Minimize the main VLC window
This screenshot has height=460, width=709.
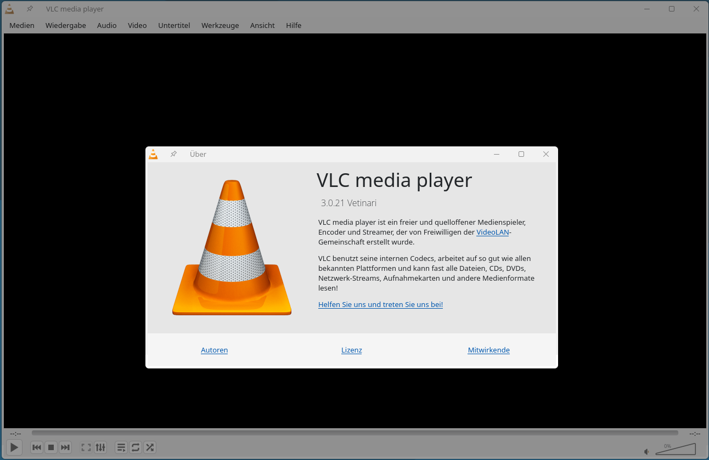coord(647,9)
